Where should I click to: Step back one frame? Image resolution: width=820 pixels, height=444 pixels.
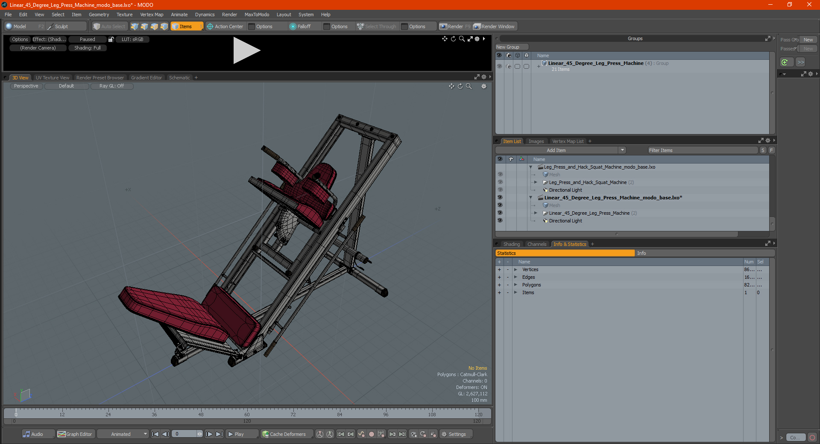166,434
